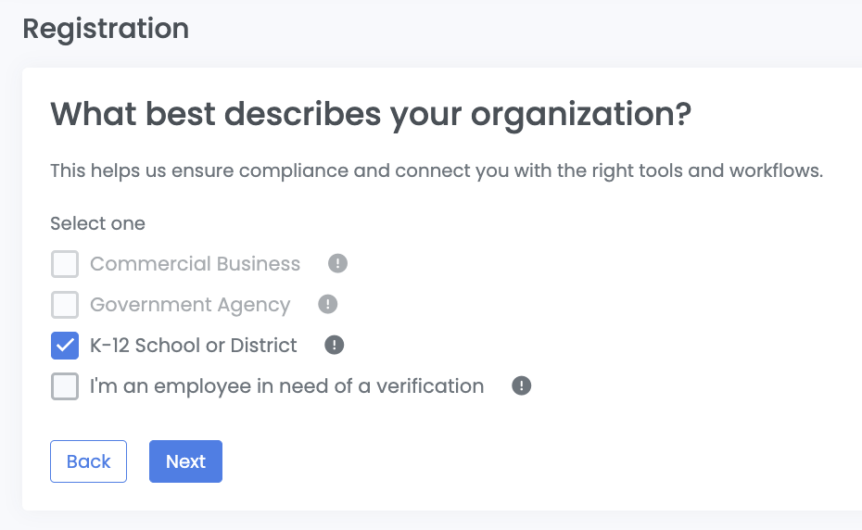Uncheck the K-12 School or District checkbox

pyautogui.click(x=65, y=346)
